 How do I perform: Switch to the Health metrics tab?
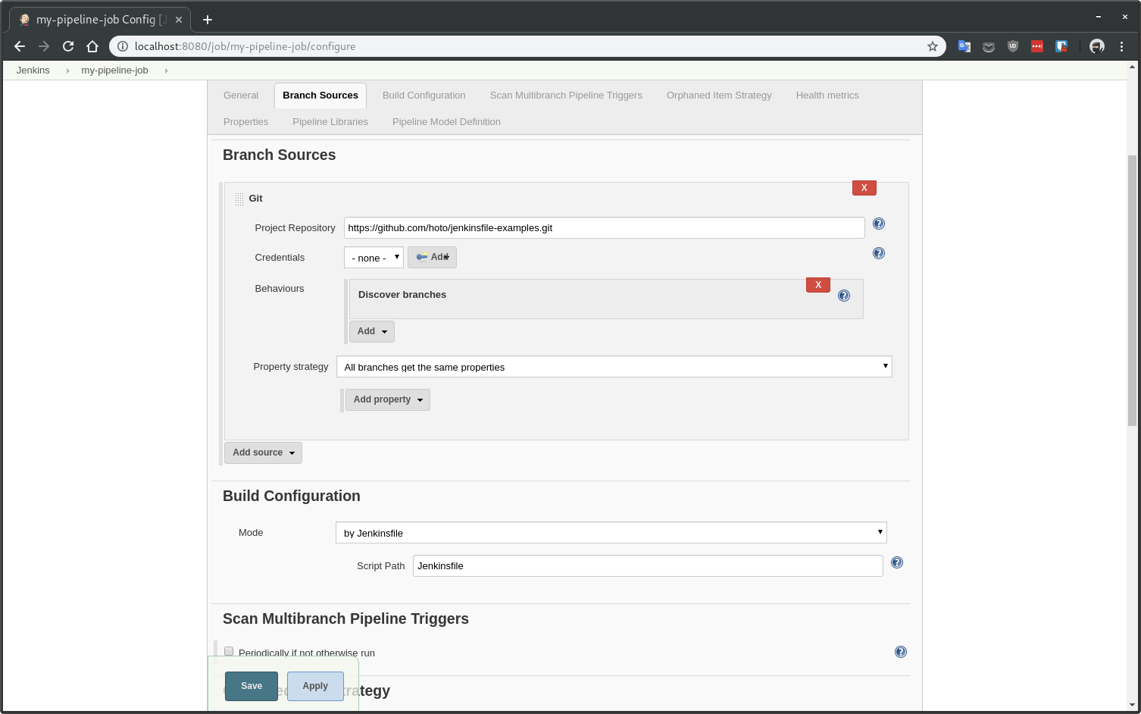[x=827, y=95]
